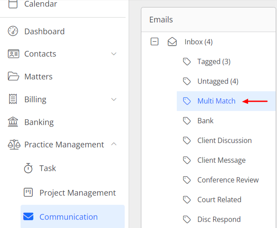Expand the Billing submenu chevron
The width and height of the screenshot is (277, 228).
114,99
